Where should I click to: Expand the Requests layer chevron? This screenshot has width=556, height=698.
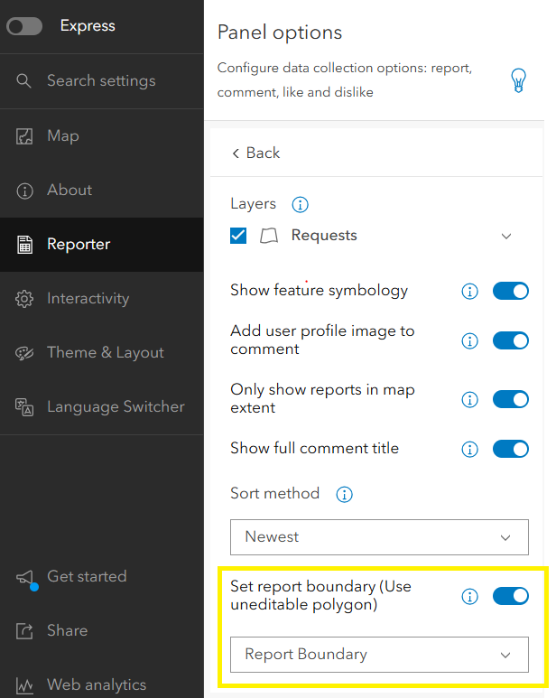[506, 237]
